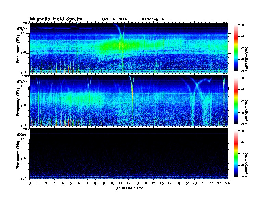
Task: Click hour tick label 9 on time axis
Action: click(x=104, y=183)
